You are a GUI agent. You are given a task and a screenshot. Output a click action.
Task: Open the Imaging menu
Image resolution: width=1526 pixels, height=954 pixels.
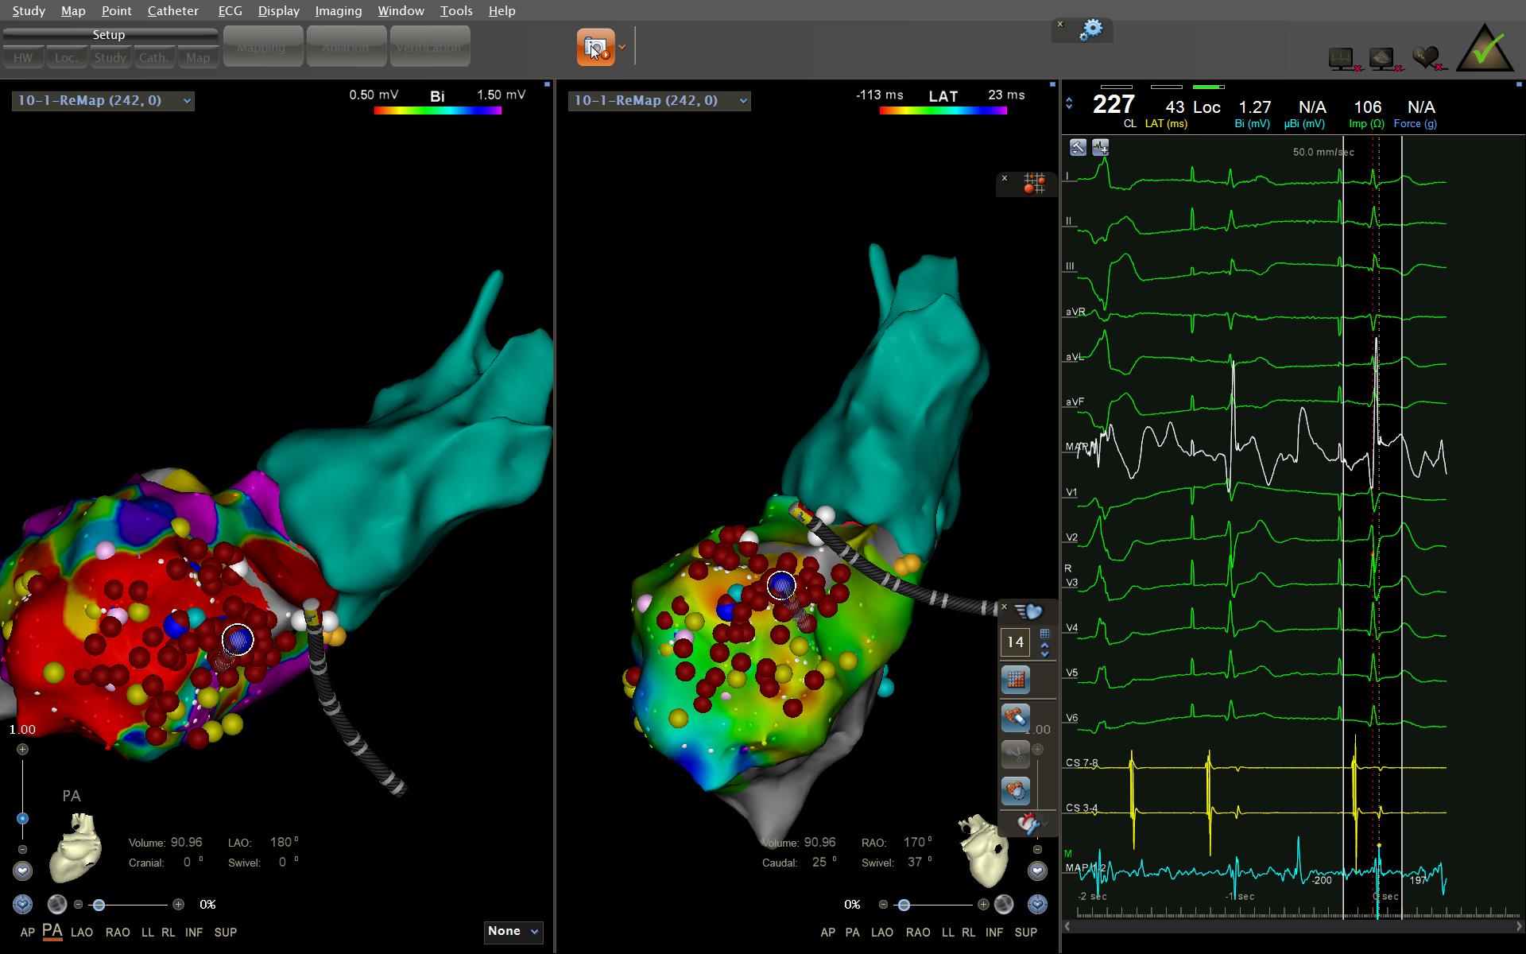(x=338, y=10)
